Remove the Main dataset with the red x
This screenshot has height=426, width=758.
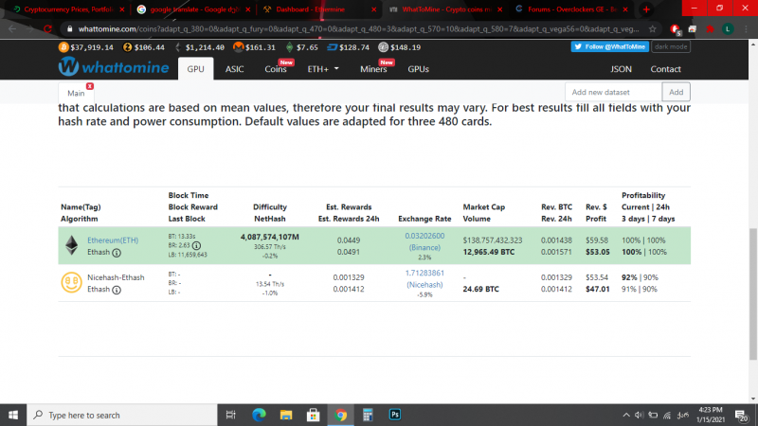pyautogui.click(x=90, y=87)
